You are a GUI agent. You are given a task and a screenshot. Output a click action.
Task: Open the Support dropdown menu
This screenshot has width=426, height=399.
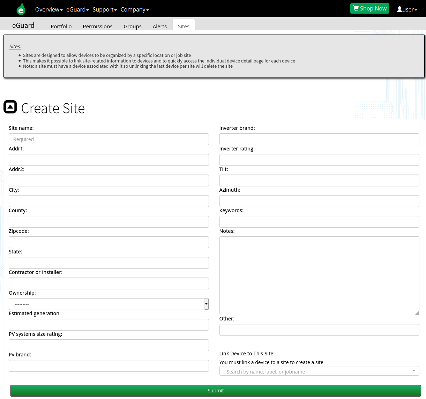point(105,9)
